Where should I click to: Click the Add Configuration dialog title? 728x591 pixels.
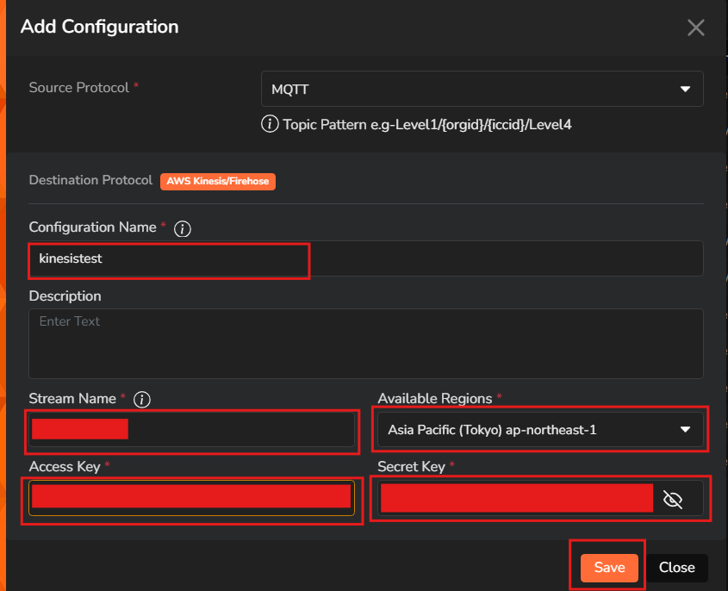click(x=100, y=27)
